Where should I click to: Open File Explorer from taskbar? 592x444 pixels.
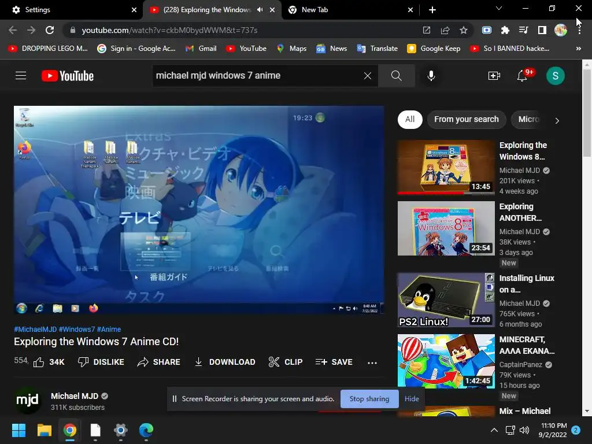[44, 430]
